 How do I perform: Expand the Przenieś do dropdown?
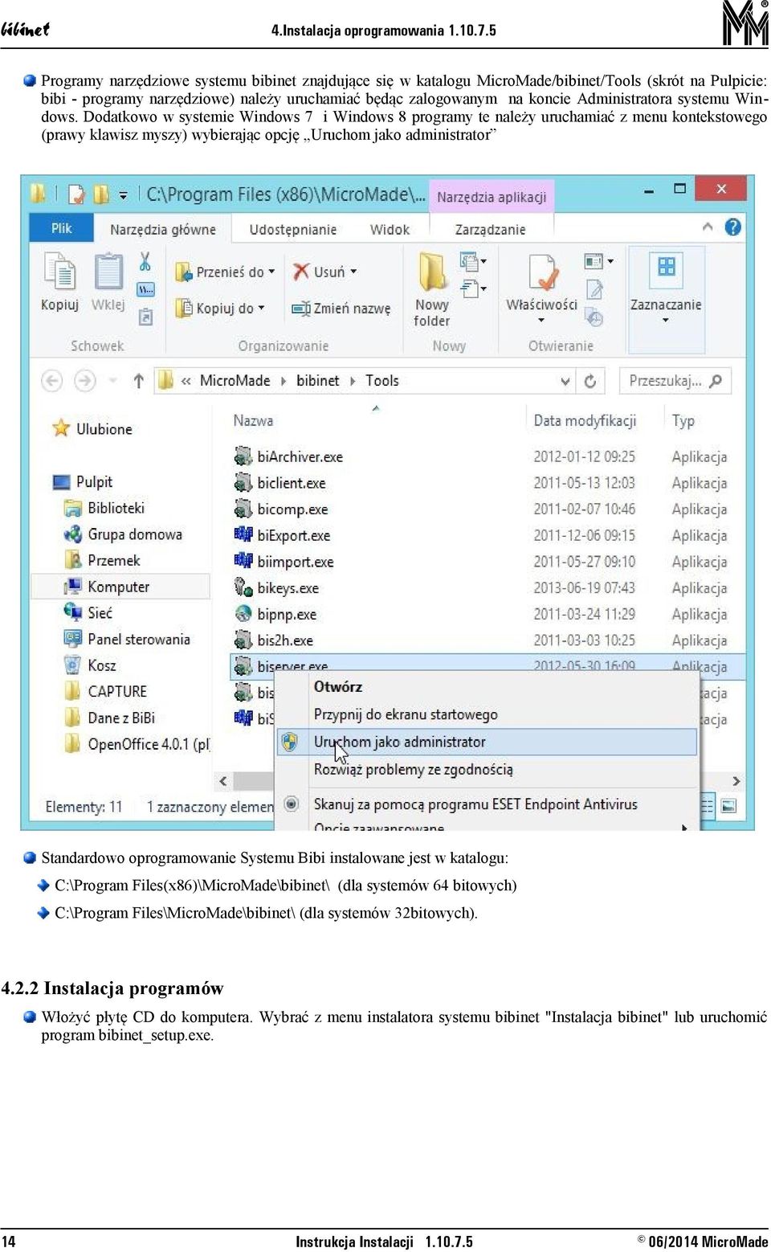point(271,272)
